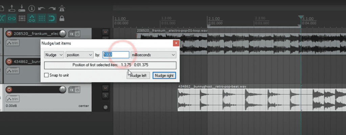The image size is (346, 135).
Task: Arm record on 434862__bunn track
Action: point(9,61)
